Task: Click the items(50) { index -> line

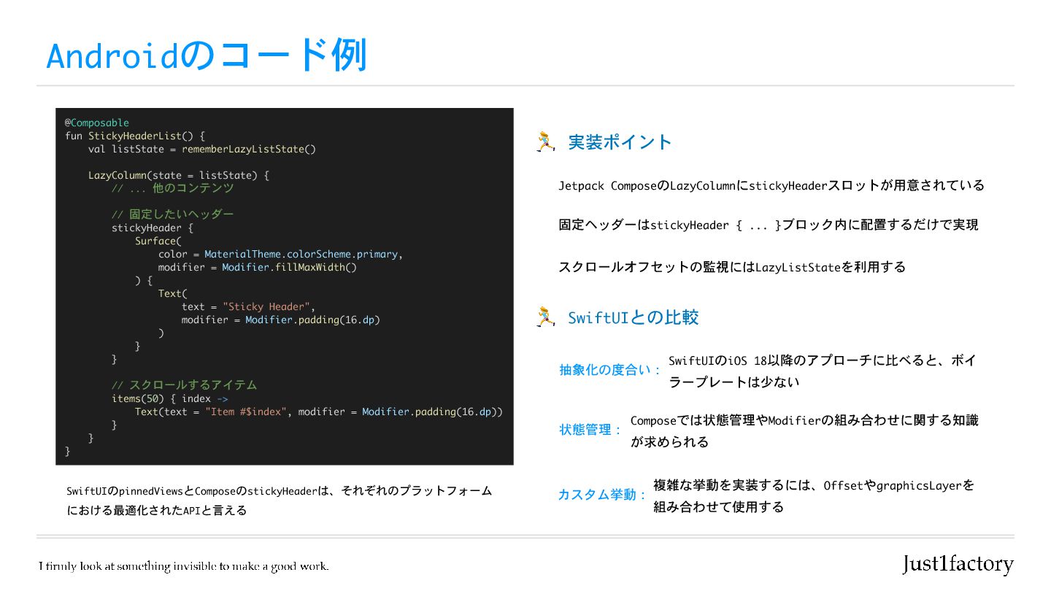Action: [169, 398]
